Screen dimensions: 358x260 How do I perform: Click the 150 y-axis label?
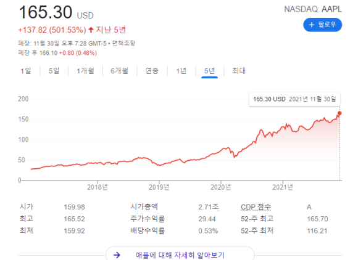(23, 119)
